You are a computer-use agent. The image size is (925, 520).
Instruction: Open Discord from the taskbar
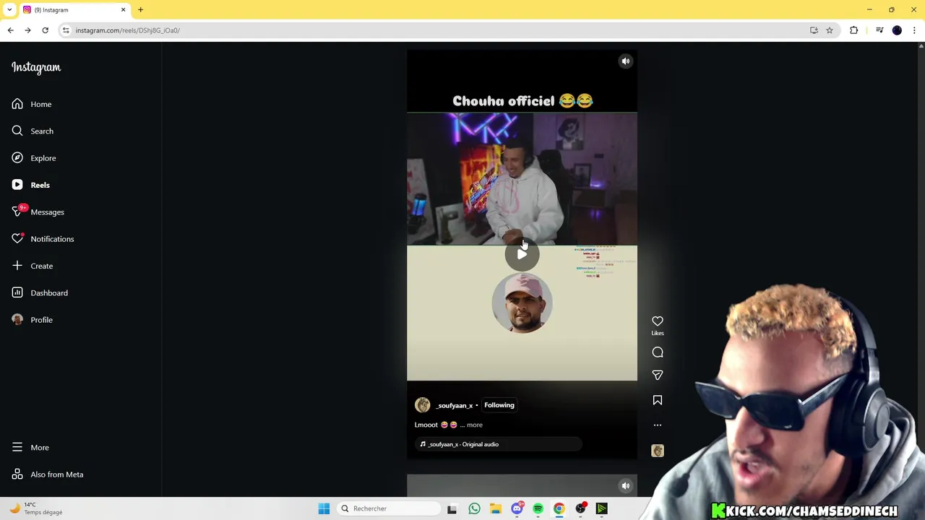[517, 508]
